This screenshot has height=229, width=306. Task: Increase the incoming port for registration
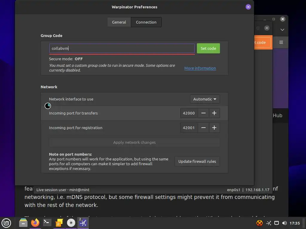point(214,128)
